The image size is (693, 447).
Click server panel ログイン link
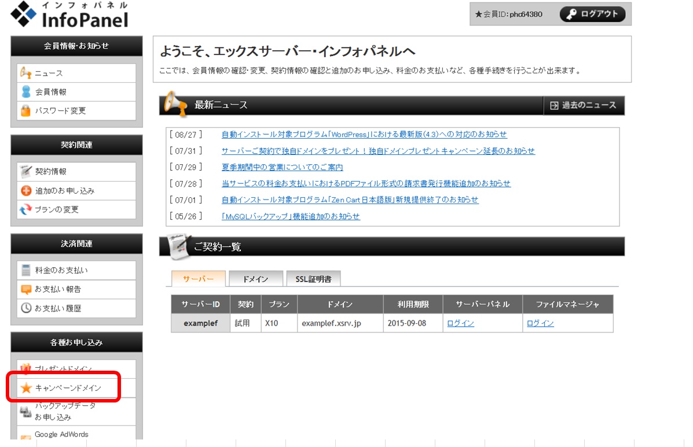click(x=460, y=323)
